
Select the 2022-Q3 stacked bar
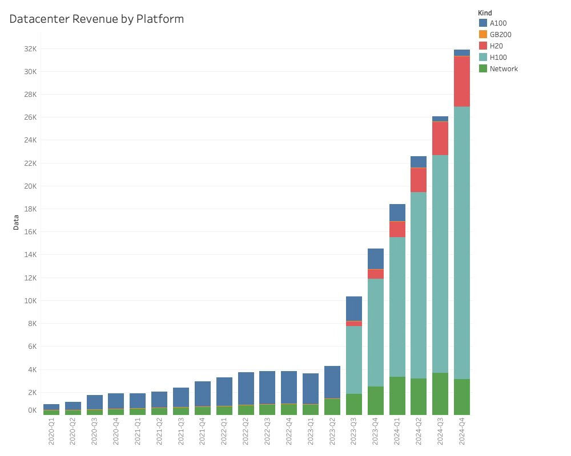tap(266, 393)
